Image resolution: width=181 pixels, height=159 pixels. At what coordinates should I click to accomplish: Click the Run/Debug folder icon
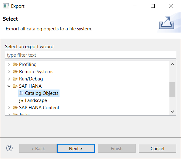click(x=15, y=79)
